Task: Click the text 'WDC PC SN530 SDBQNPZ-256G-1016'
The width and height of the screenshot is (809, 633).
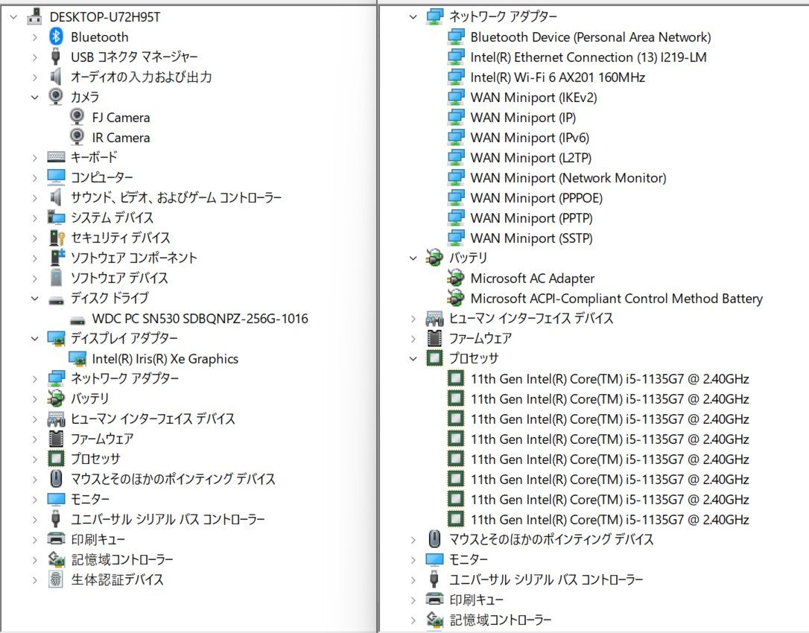Action: tap(200, 319)
